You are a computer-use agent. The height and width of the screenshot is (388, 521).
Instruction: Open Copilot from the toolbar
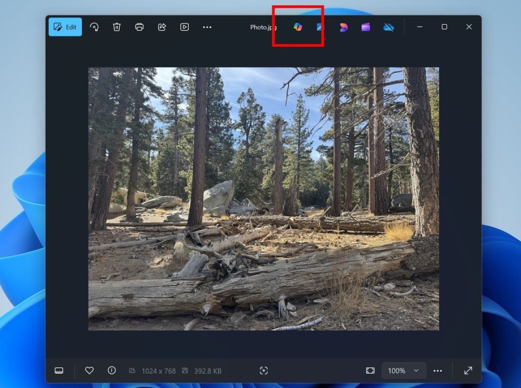(x=298, y=27)
